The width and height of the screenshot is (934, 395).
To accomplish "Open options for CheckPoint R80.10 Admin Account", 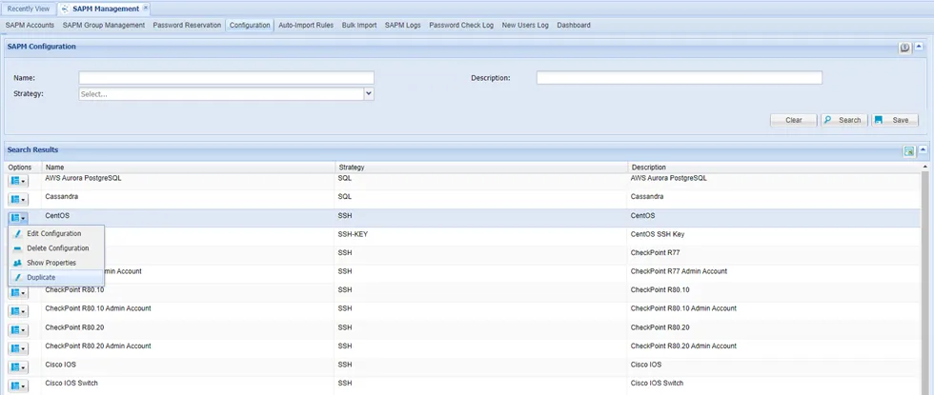I will 19,311.
